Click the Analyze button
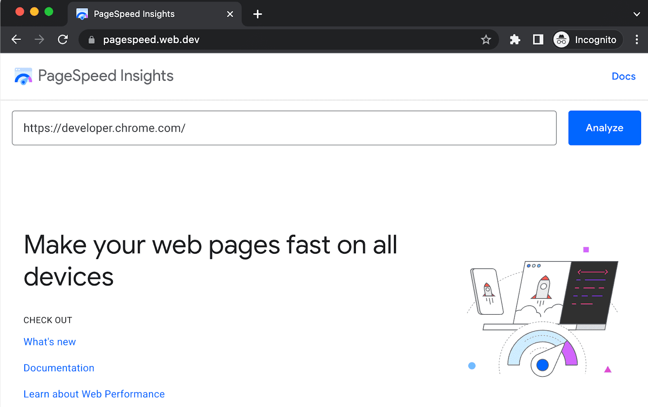Screen dimensions: 648x407 pos(604,128)
